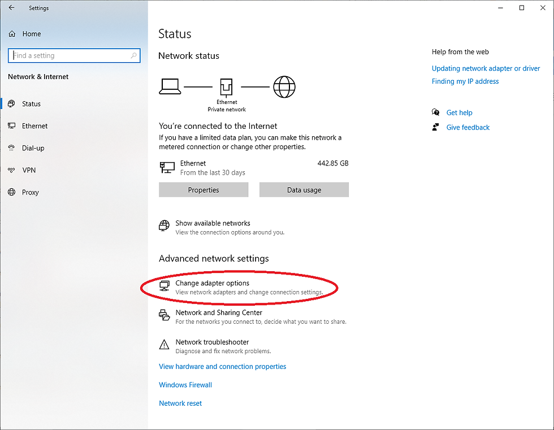Open Updating network adapter or driver help
The height and width of the screenshot is (430, 554).
486,68
